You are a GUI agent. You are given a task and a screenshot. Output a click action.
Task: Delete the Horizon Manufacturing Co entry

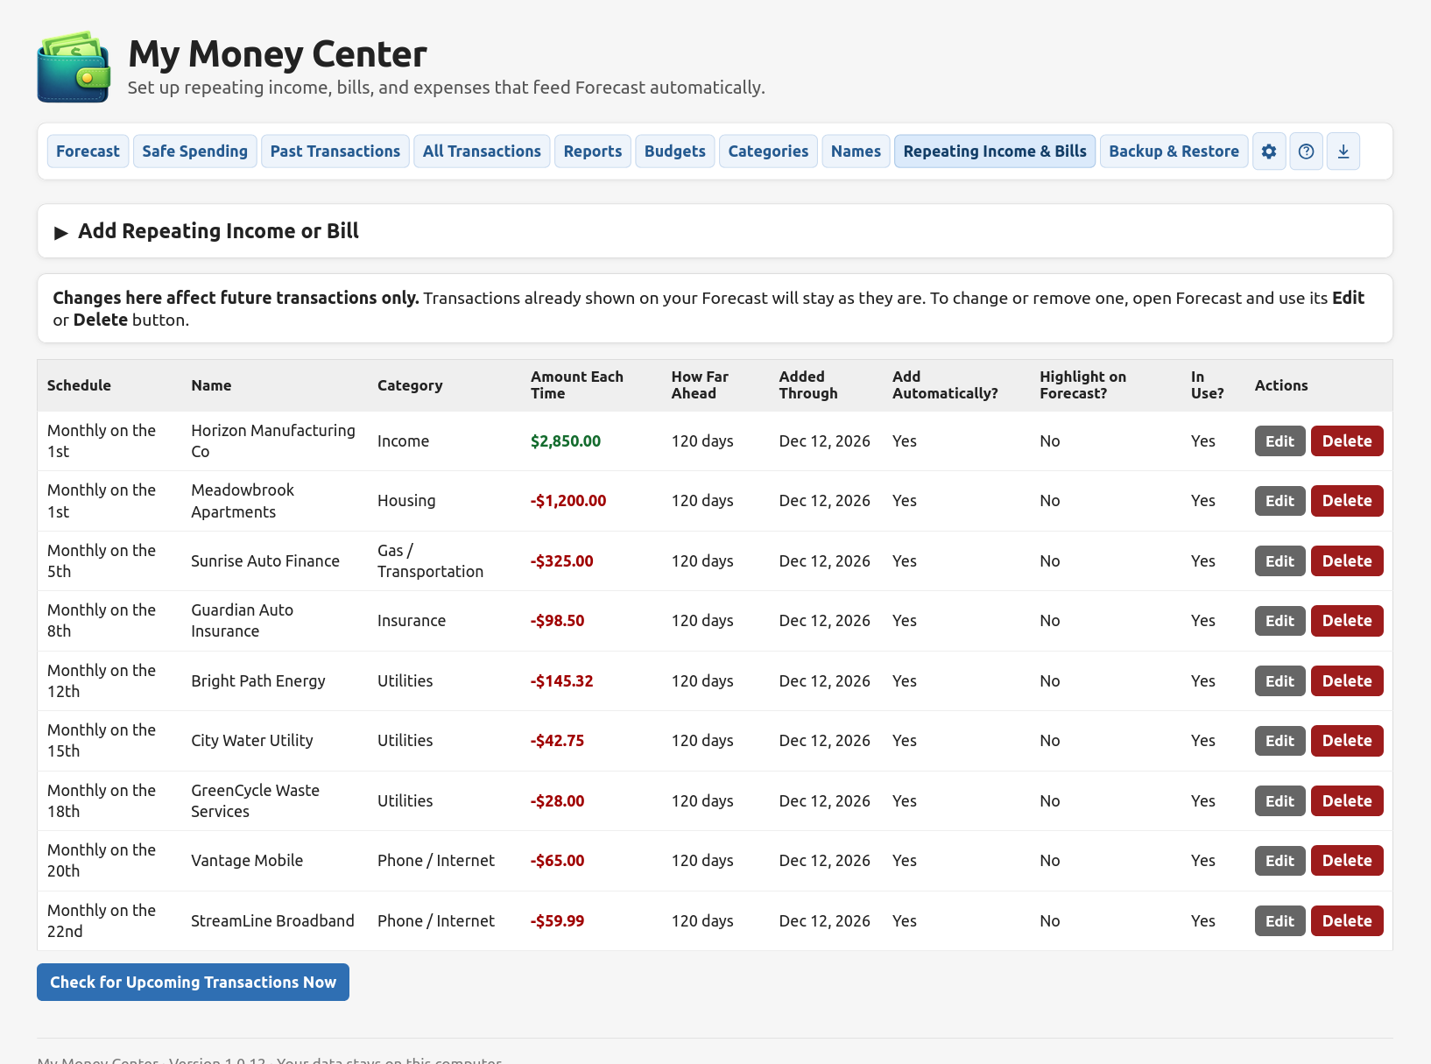(x=1347, y=441)
